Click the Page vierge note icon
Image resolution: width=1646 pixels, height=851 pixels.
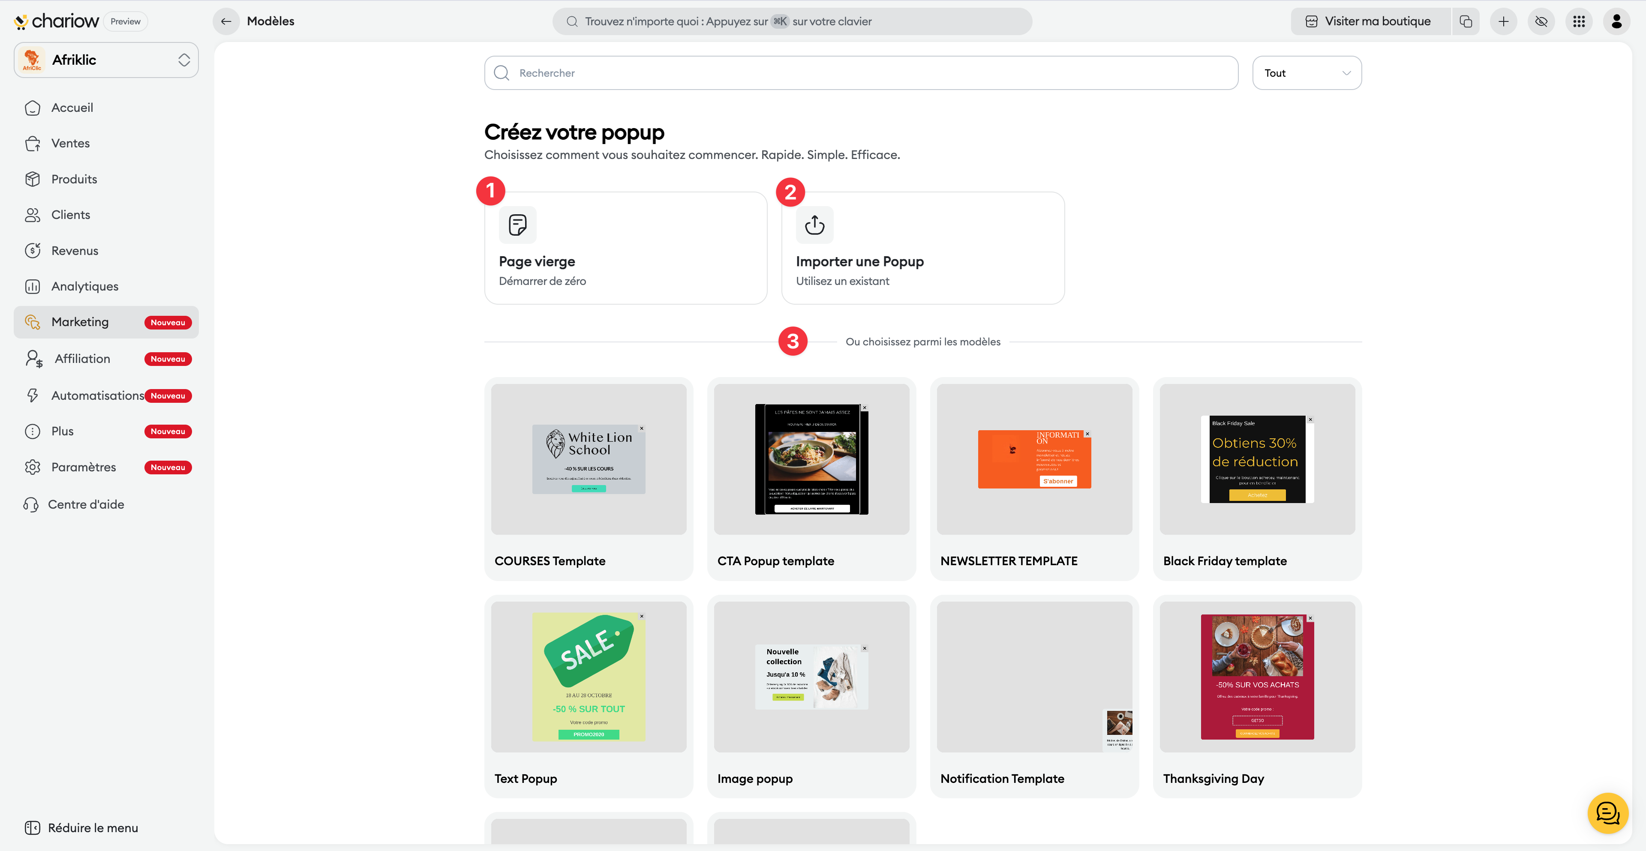coord(517,225)
